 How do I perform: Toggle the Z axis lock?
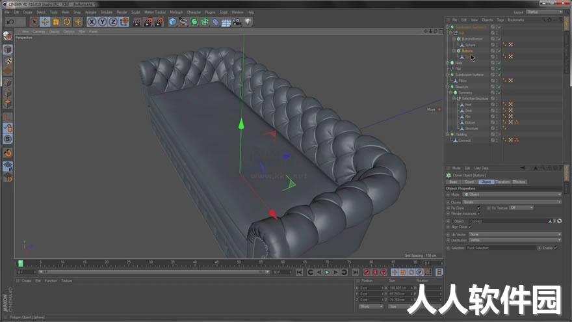tap(113, 22)
